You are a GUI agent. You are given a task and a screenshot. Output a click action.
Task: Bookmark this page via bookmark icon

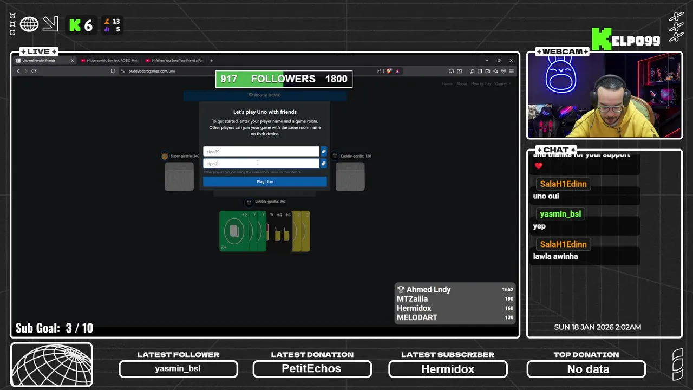click(x=113, y=71)
